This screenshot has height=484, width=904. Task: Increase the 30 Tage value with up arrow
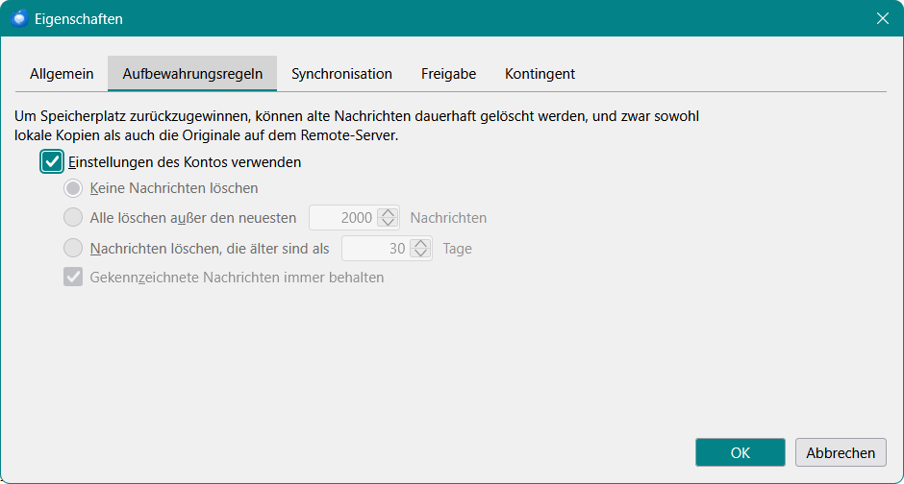pyautogui.click(x=421, y=243)
